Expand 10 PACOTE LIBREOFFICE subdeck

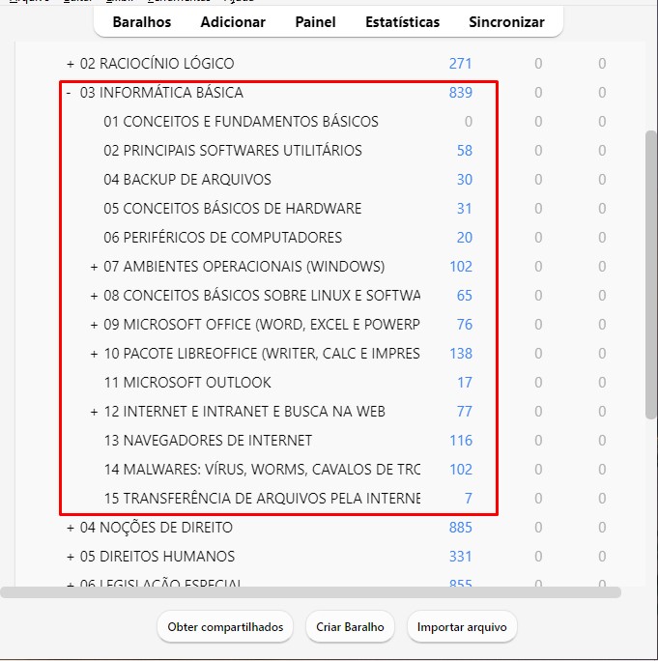coord(94,354)
